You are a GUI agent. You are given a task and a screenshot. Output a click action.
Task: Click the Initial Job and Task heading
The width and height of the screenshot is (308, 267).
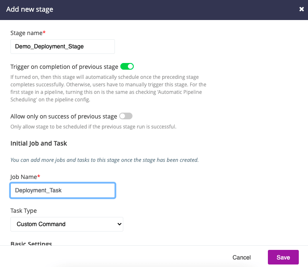(38, 144)
